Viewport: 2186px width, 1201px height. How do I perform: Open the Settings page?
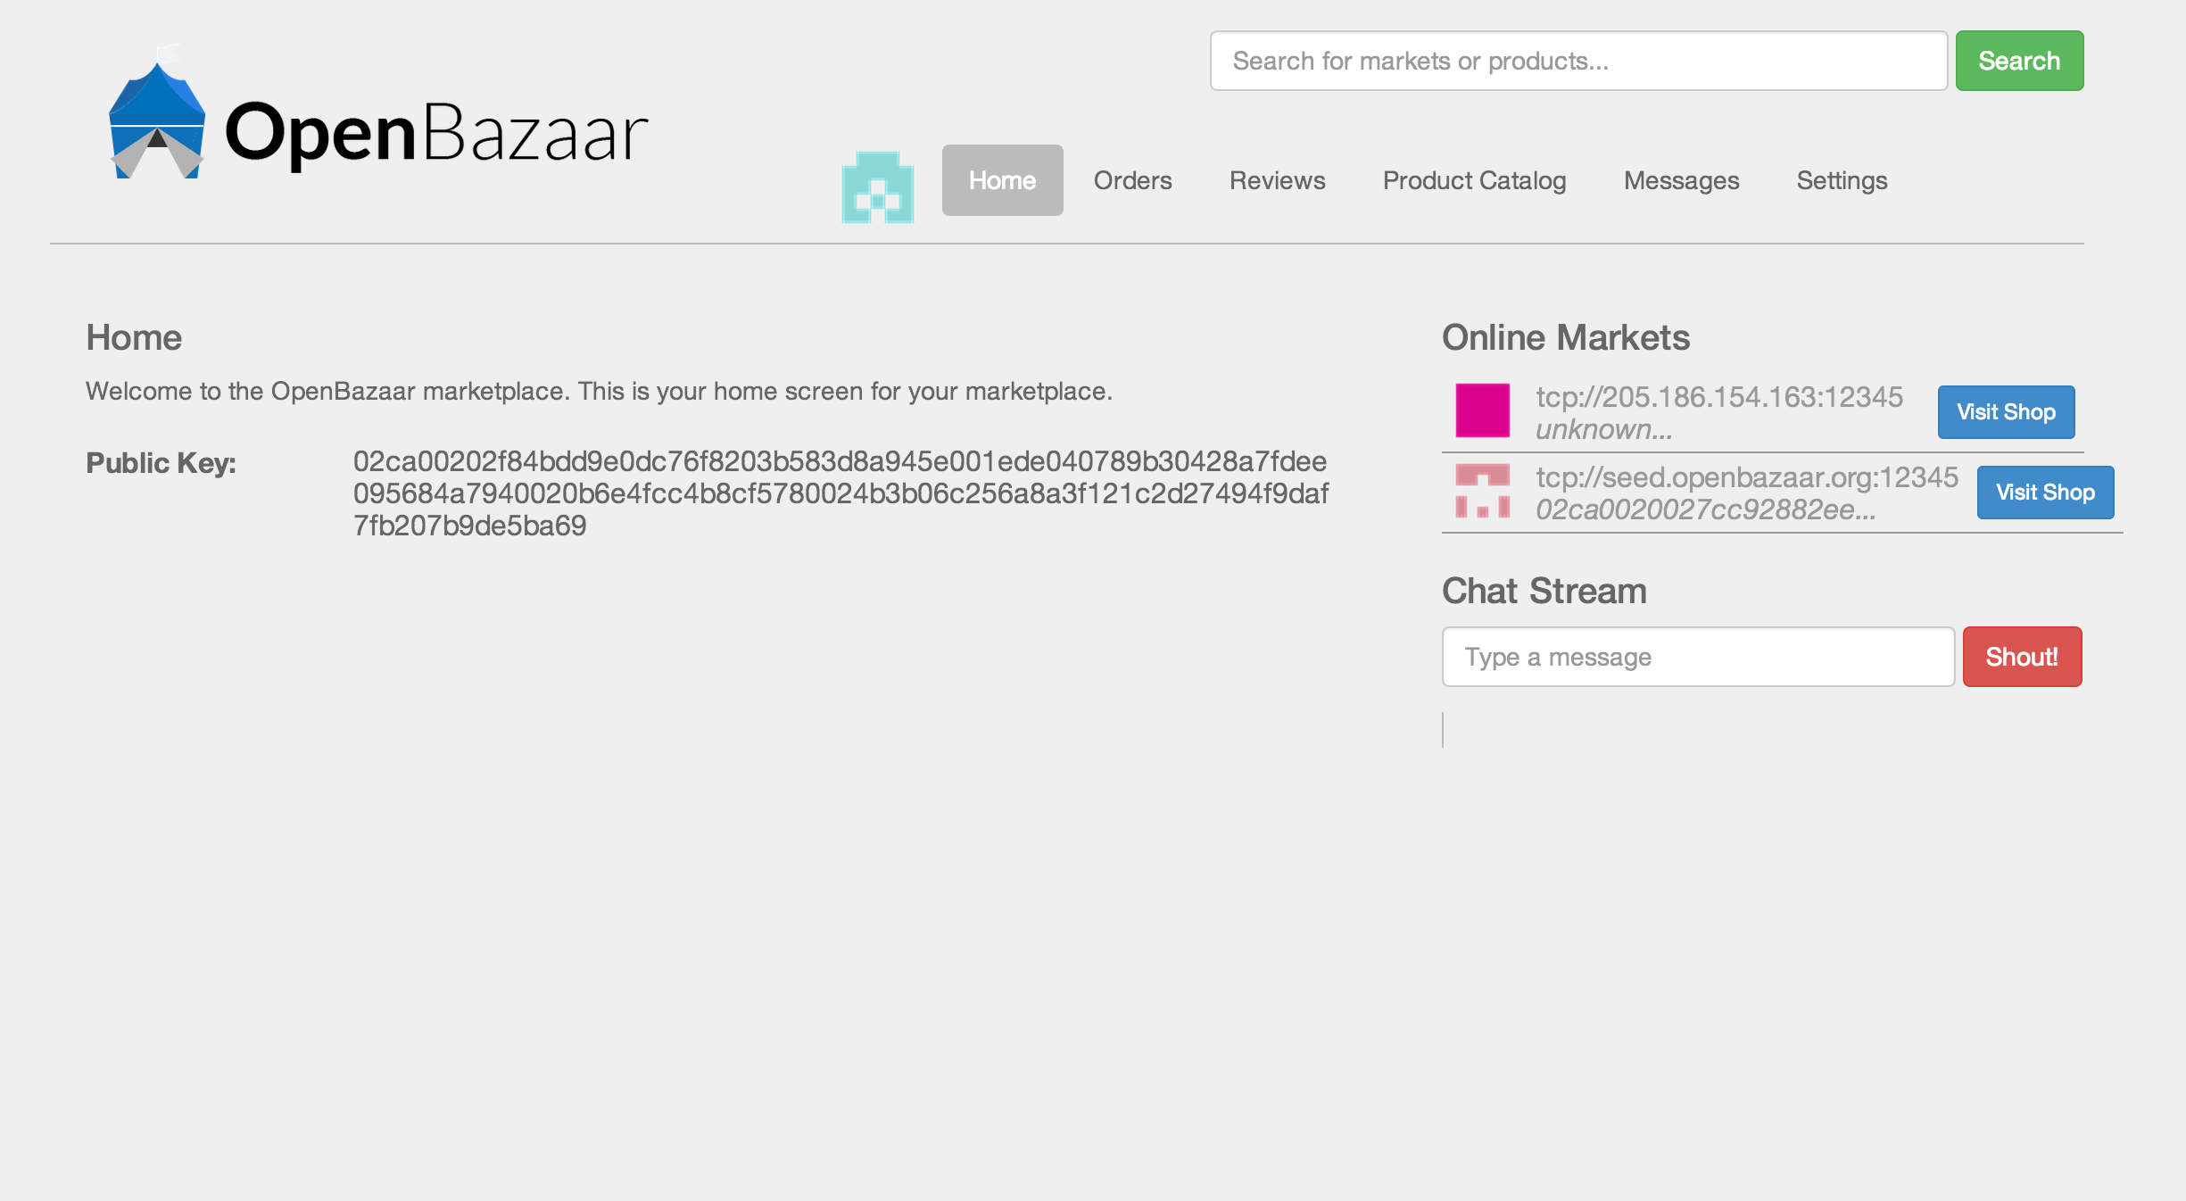click(x=1842, y=180)
